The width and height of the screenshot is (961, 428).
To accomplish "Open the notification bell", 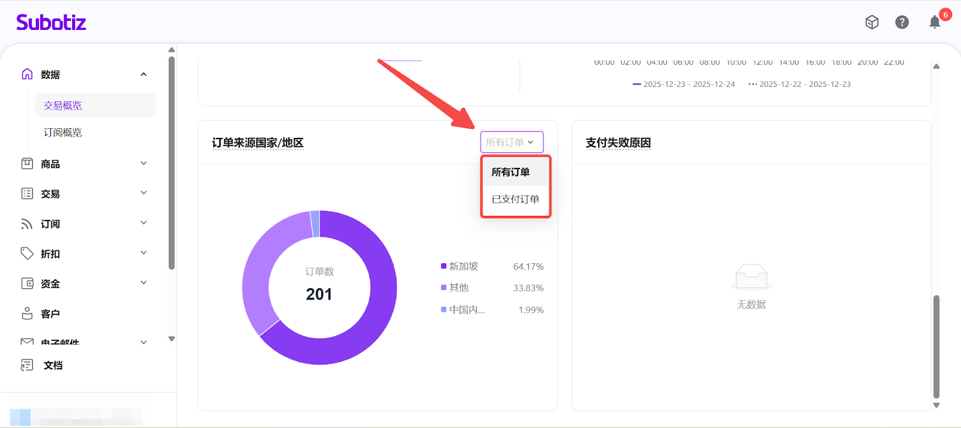I will (935, 23).
